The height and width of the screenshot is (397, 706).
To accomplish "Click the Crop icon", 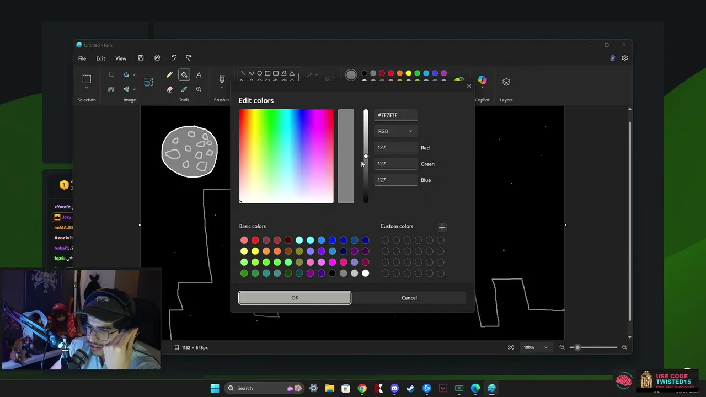I will (x=111, y=75).
